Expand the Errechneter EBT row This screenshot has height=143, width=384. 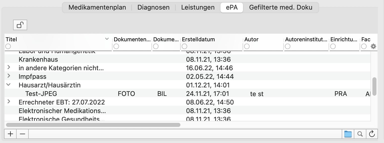point(9,102)
